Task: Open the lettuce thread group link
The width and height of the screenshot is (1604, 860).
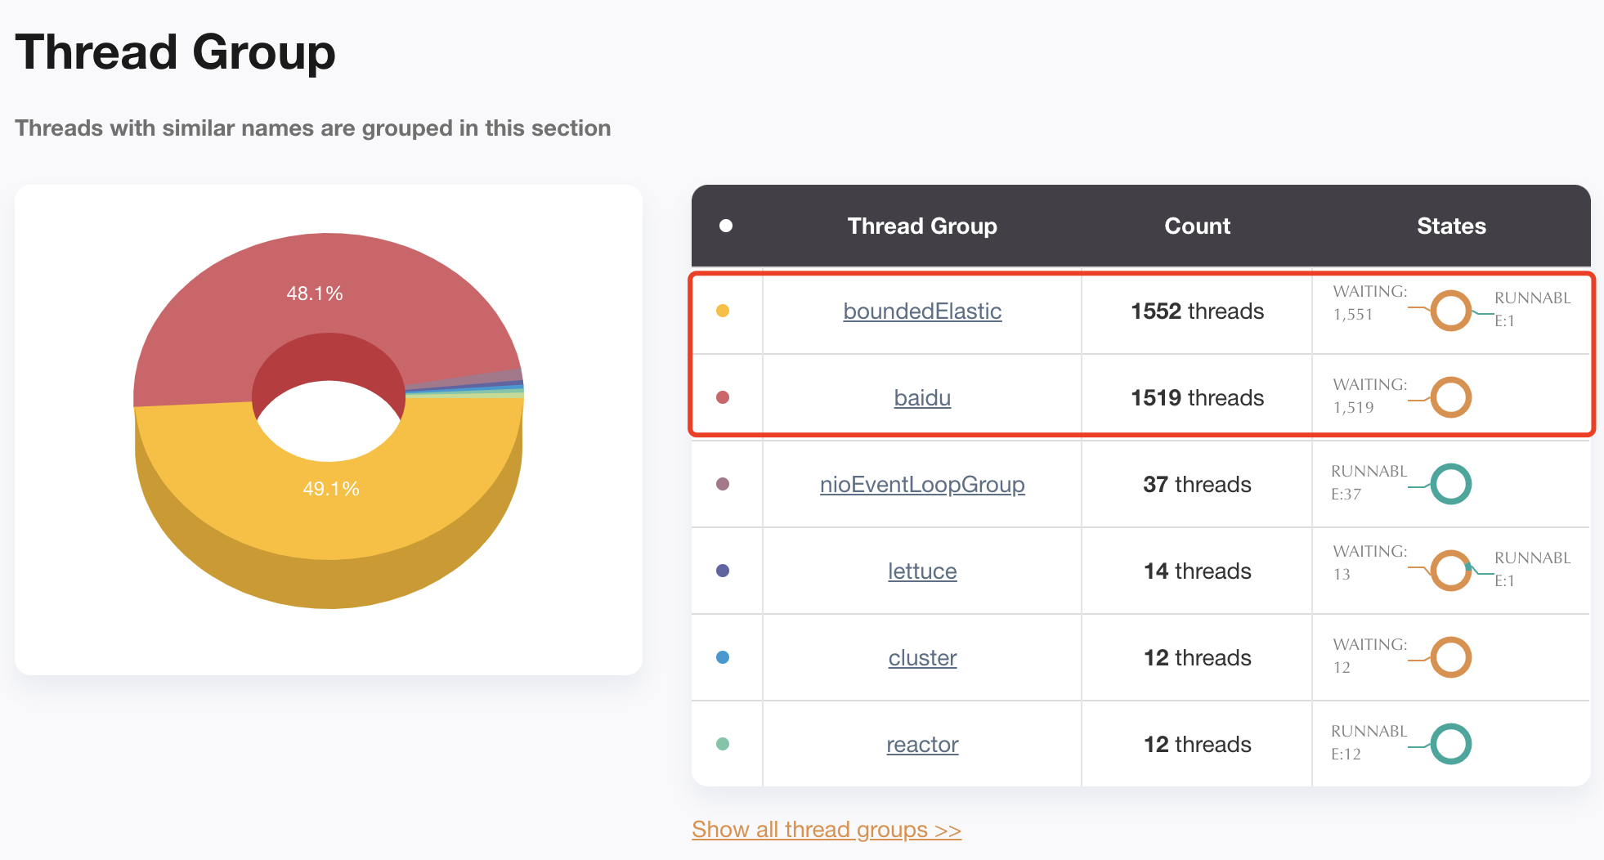Action: (x=922, y=571)
